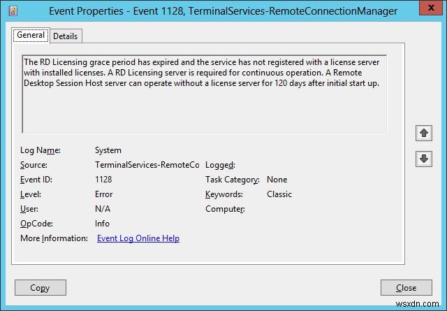Viewport: 447px width, 311px height.
Task: Click the Task Category value None
Action: click(x=277, y=180)
